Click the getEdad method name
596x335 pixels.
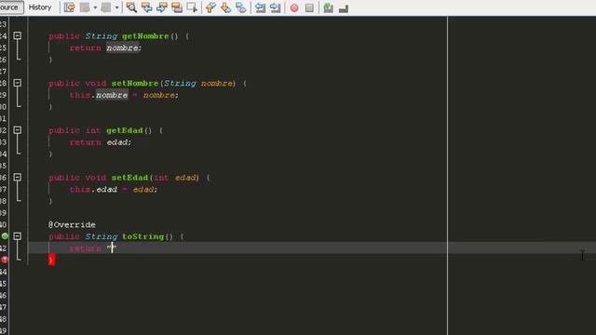click(x=125, y=130)
